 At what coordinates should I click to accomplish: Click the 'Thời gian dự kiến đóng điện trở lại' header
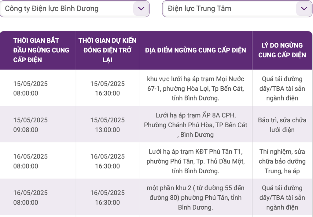tap(107, 50)
